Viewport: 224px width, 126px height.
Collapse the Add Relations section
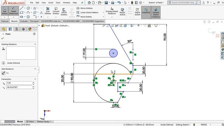35,69
